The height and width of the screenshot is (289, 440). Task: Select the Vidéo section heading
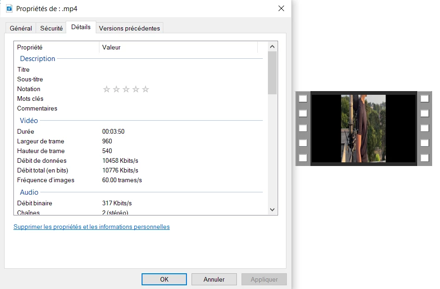29,121
